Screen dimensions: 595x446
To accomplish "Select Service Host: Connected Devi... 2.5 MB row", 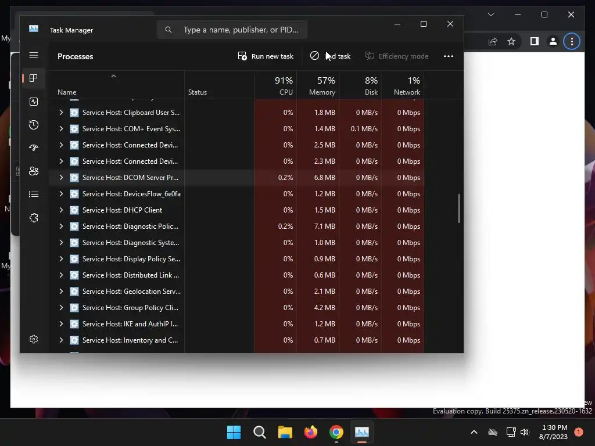I will (237, 145).
